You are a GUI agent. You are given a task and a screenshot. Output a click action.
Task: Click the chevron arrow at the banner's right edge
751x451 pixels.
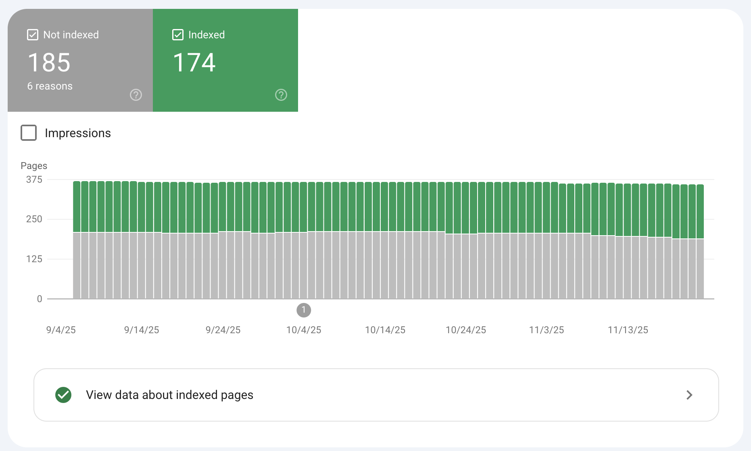pyautogui.click(x=689, y=395)
